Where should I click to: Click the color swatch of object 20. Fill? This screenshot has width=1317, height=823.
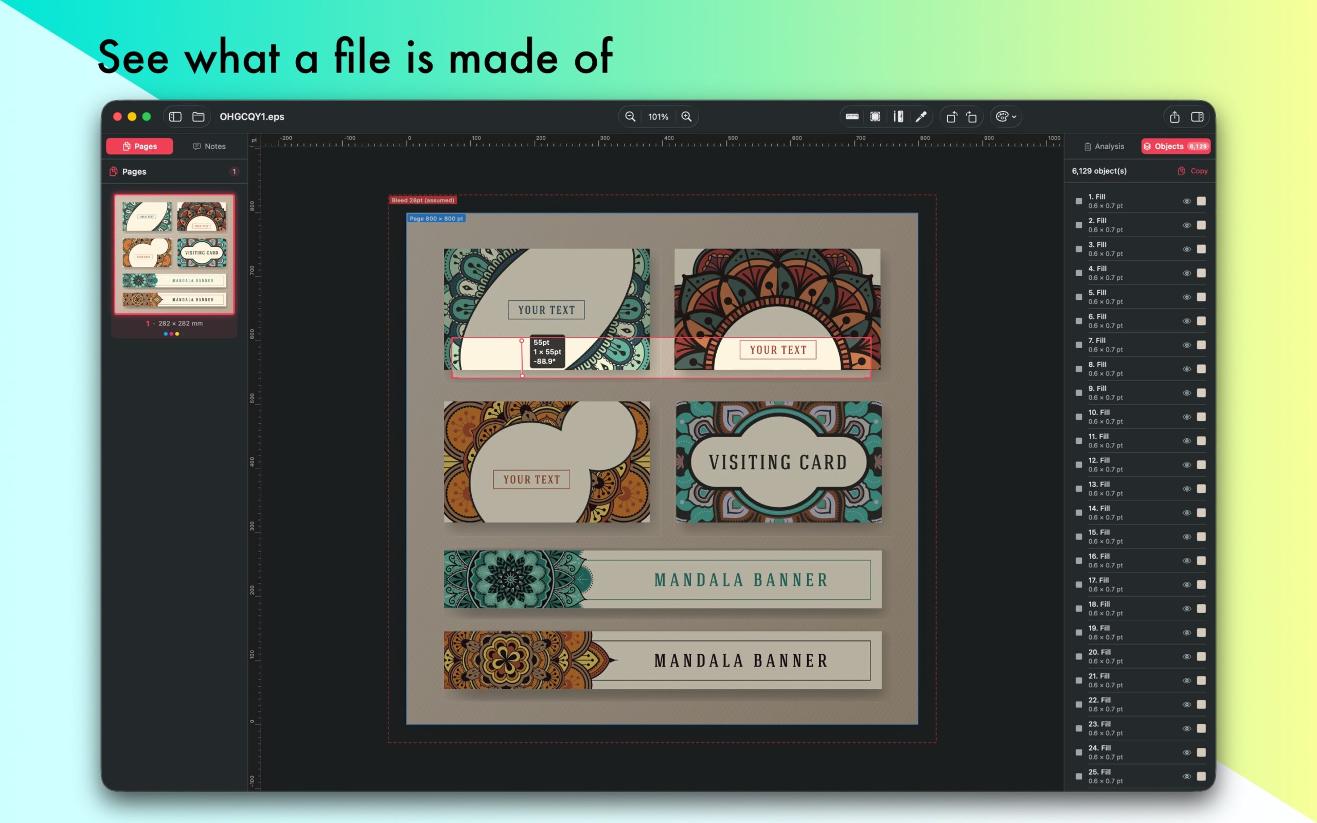click(x=1201, y=656)
